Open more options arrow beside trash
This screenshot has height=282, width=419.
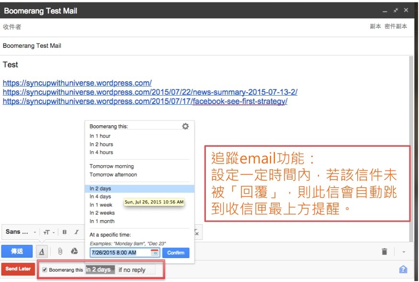click(404, 251)
